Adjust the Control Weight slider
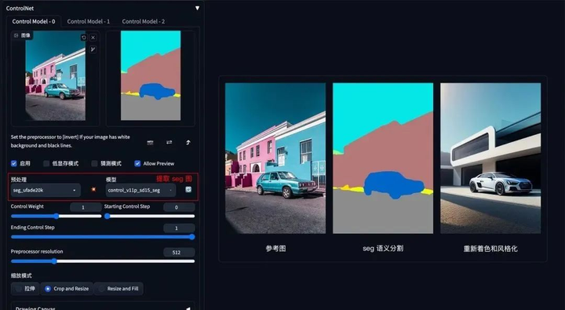This screenshot has height=310, width=565. [56, 217]
